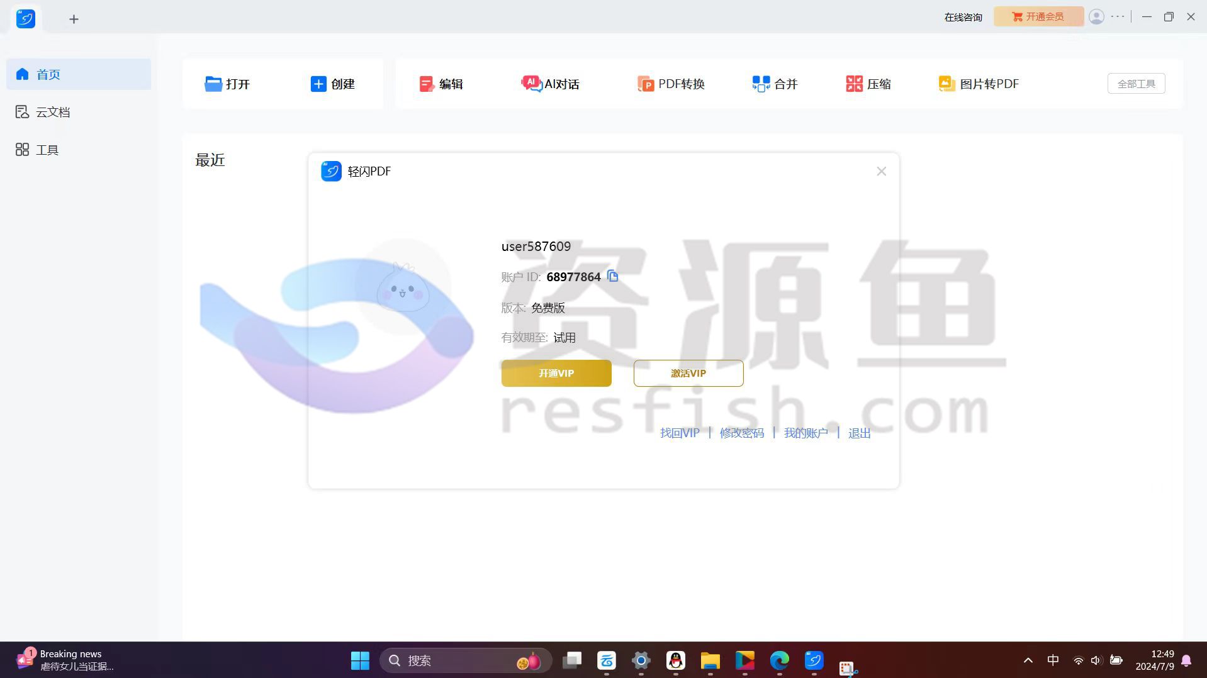Click the profile avatar in the dialog

[x=403, y=286]
